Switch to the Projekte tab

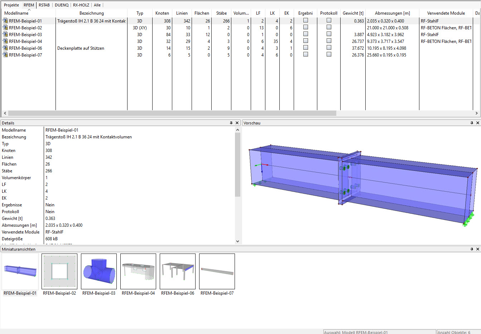[x=11, y=5]
